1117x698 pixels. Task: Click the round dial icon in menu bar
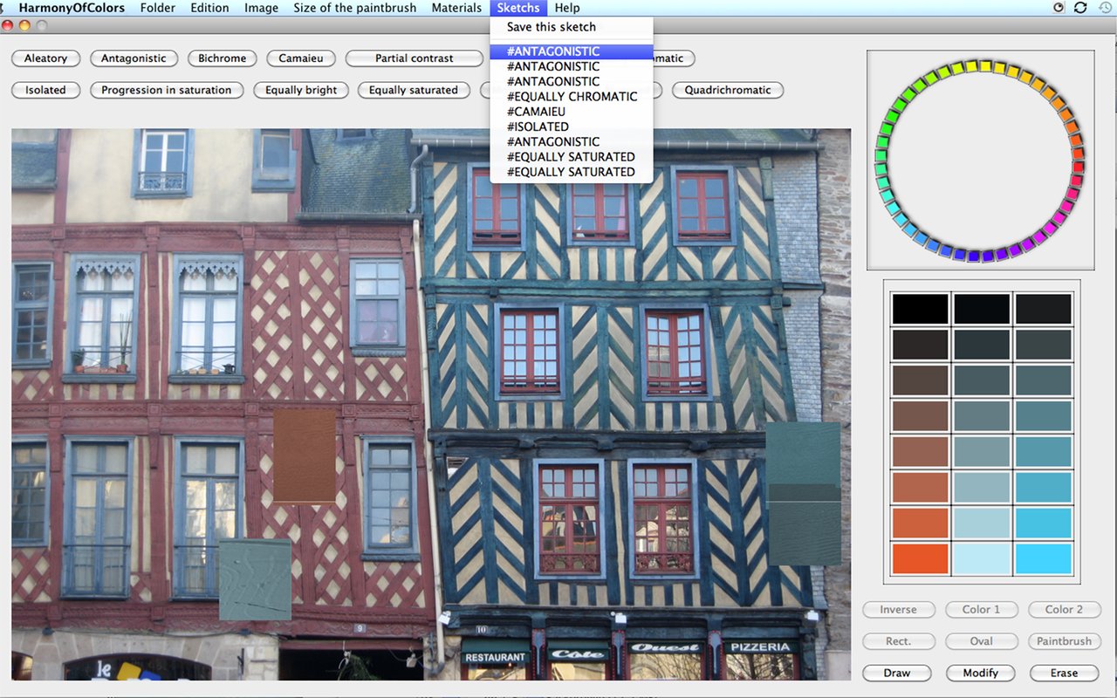(1059, 8)
